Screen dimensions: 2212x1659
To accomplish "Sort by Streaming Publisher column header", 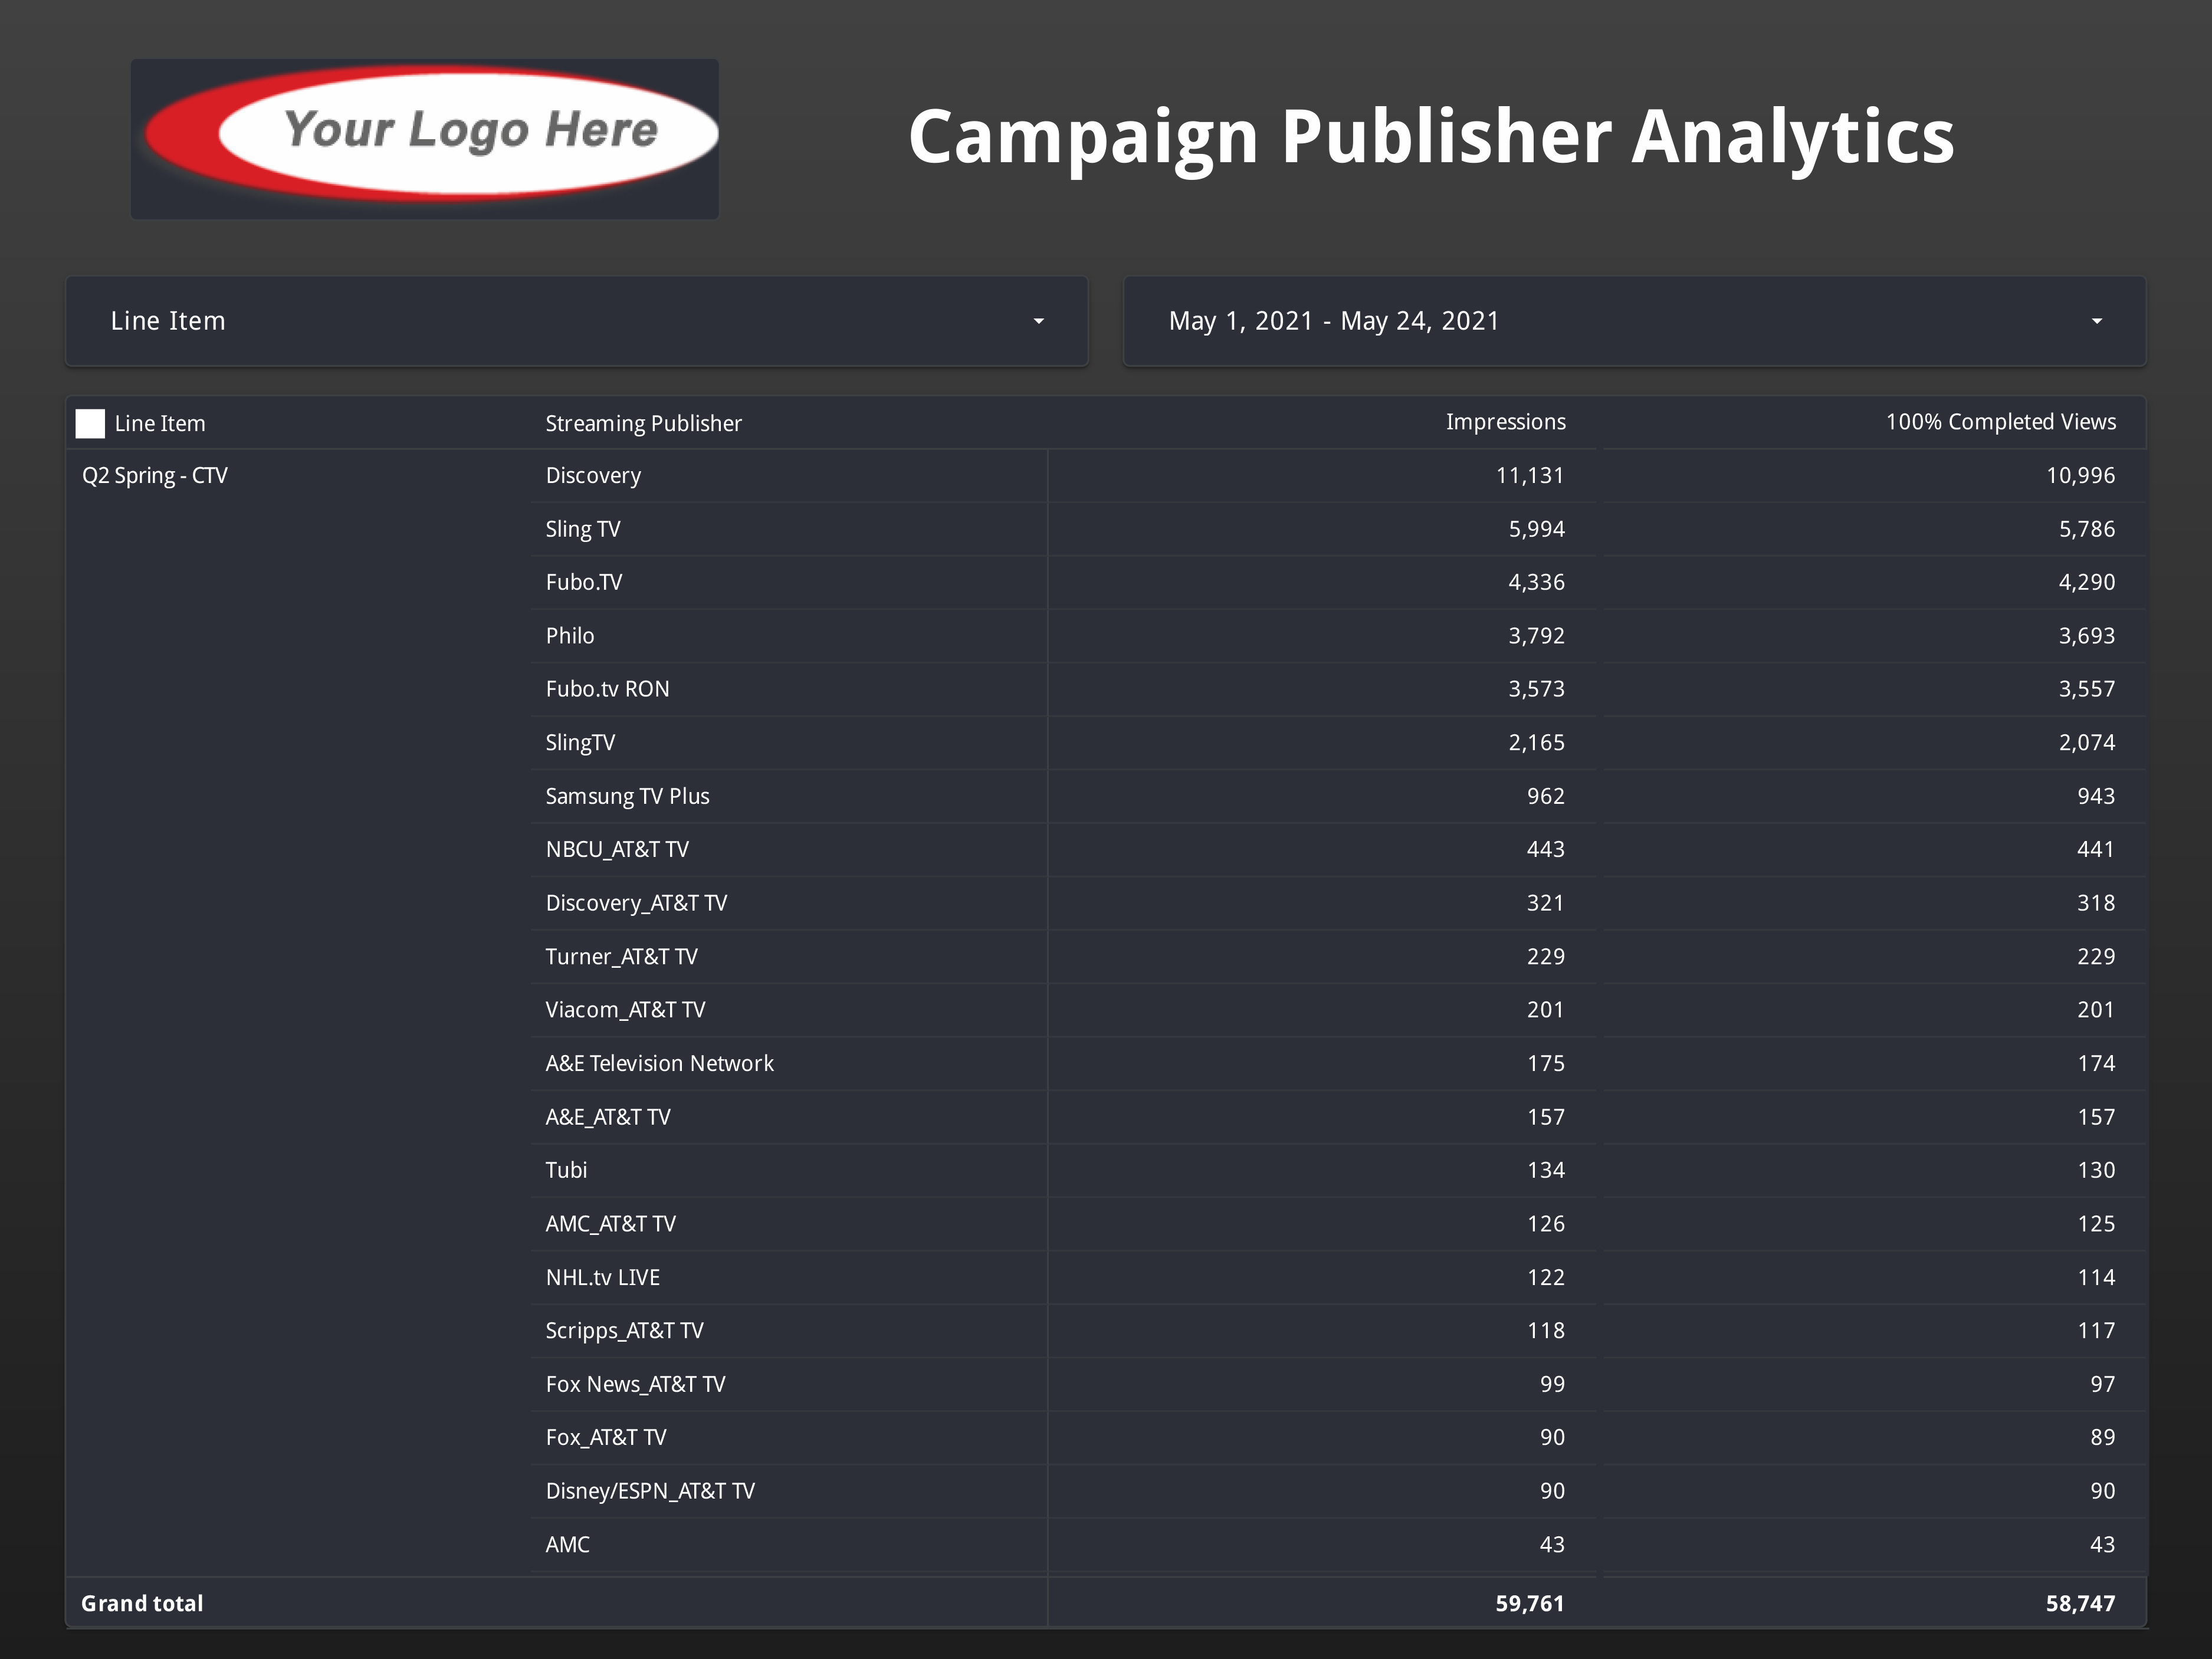I will 643,423.
